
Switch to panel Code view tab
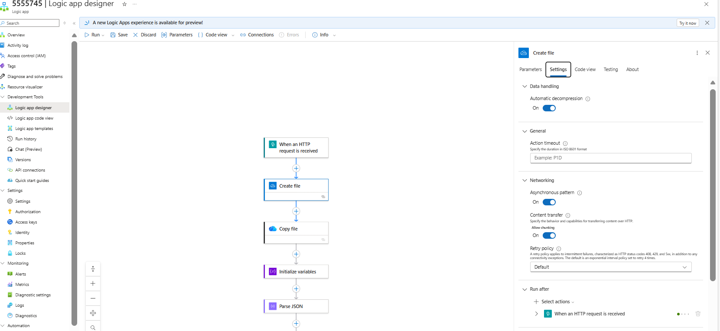(585, 70)
